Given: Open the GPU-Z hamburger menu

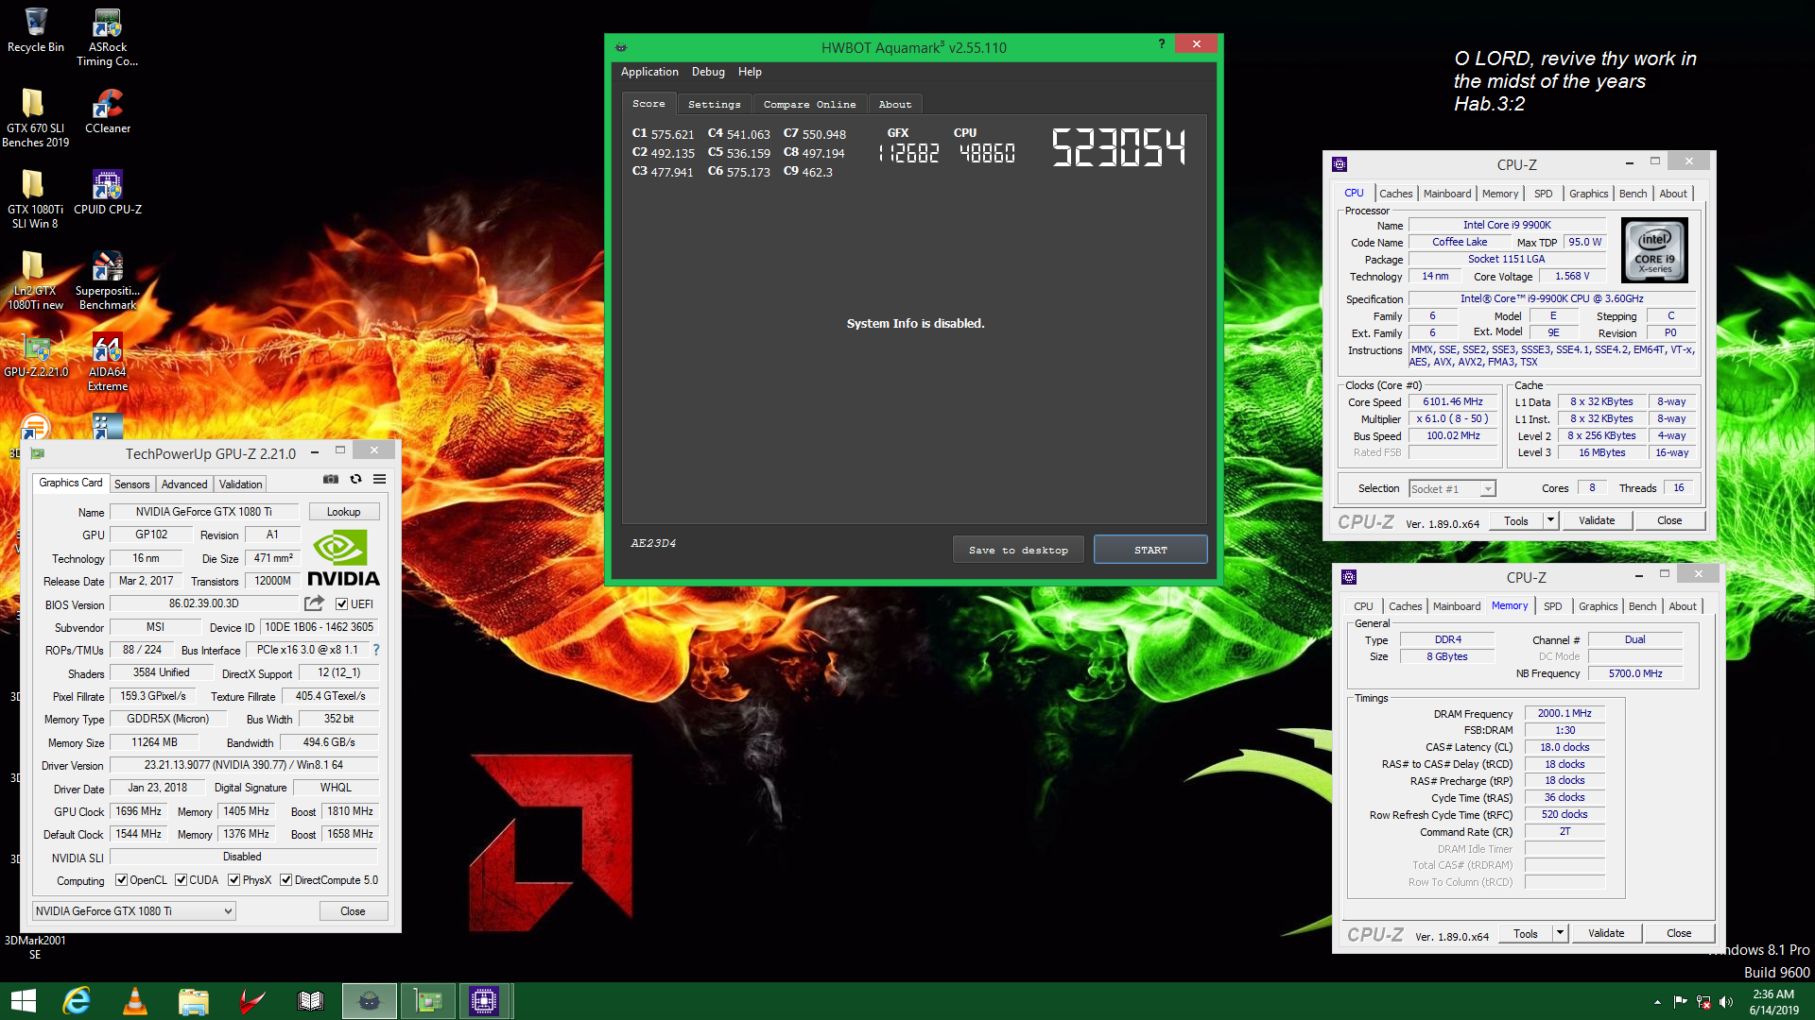Looking at the screenshot, I should tap(379, 479).
